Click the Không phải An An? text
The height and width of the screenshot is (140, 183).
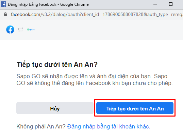click(x=41, y=126)
